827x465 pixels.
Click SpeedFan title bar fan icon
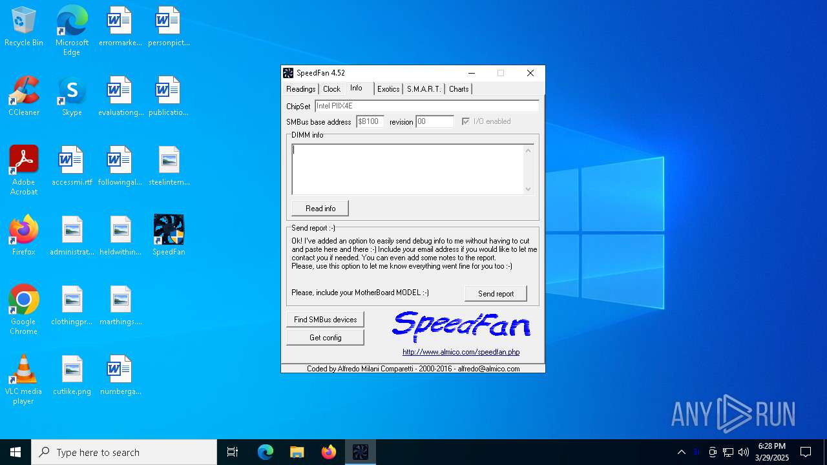click(x=288, y=73)
